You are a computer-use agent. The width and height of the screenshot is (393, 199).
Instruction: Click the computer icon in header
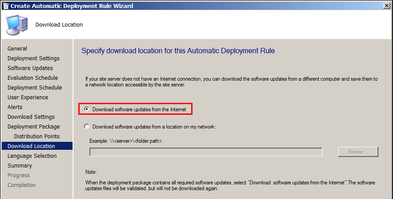(x=16, y=25)
